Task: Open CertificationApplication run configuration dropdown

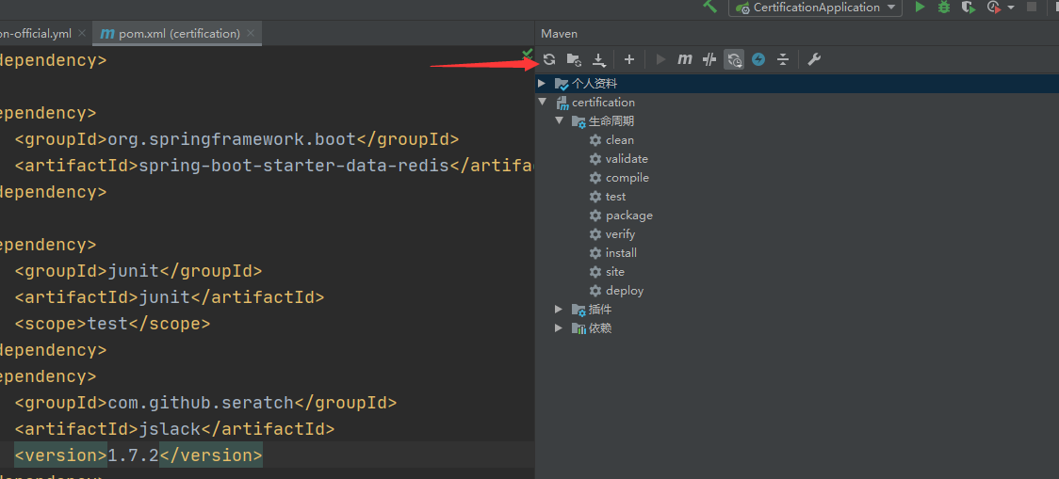Action: point(816,8)
